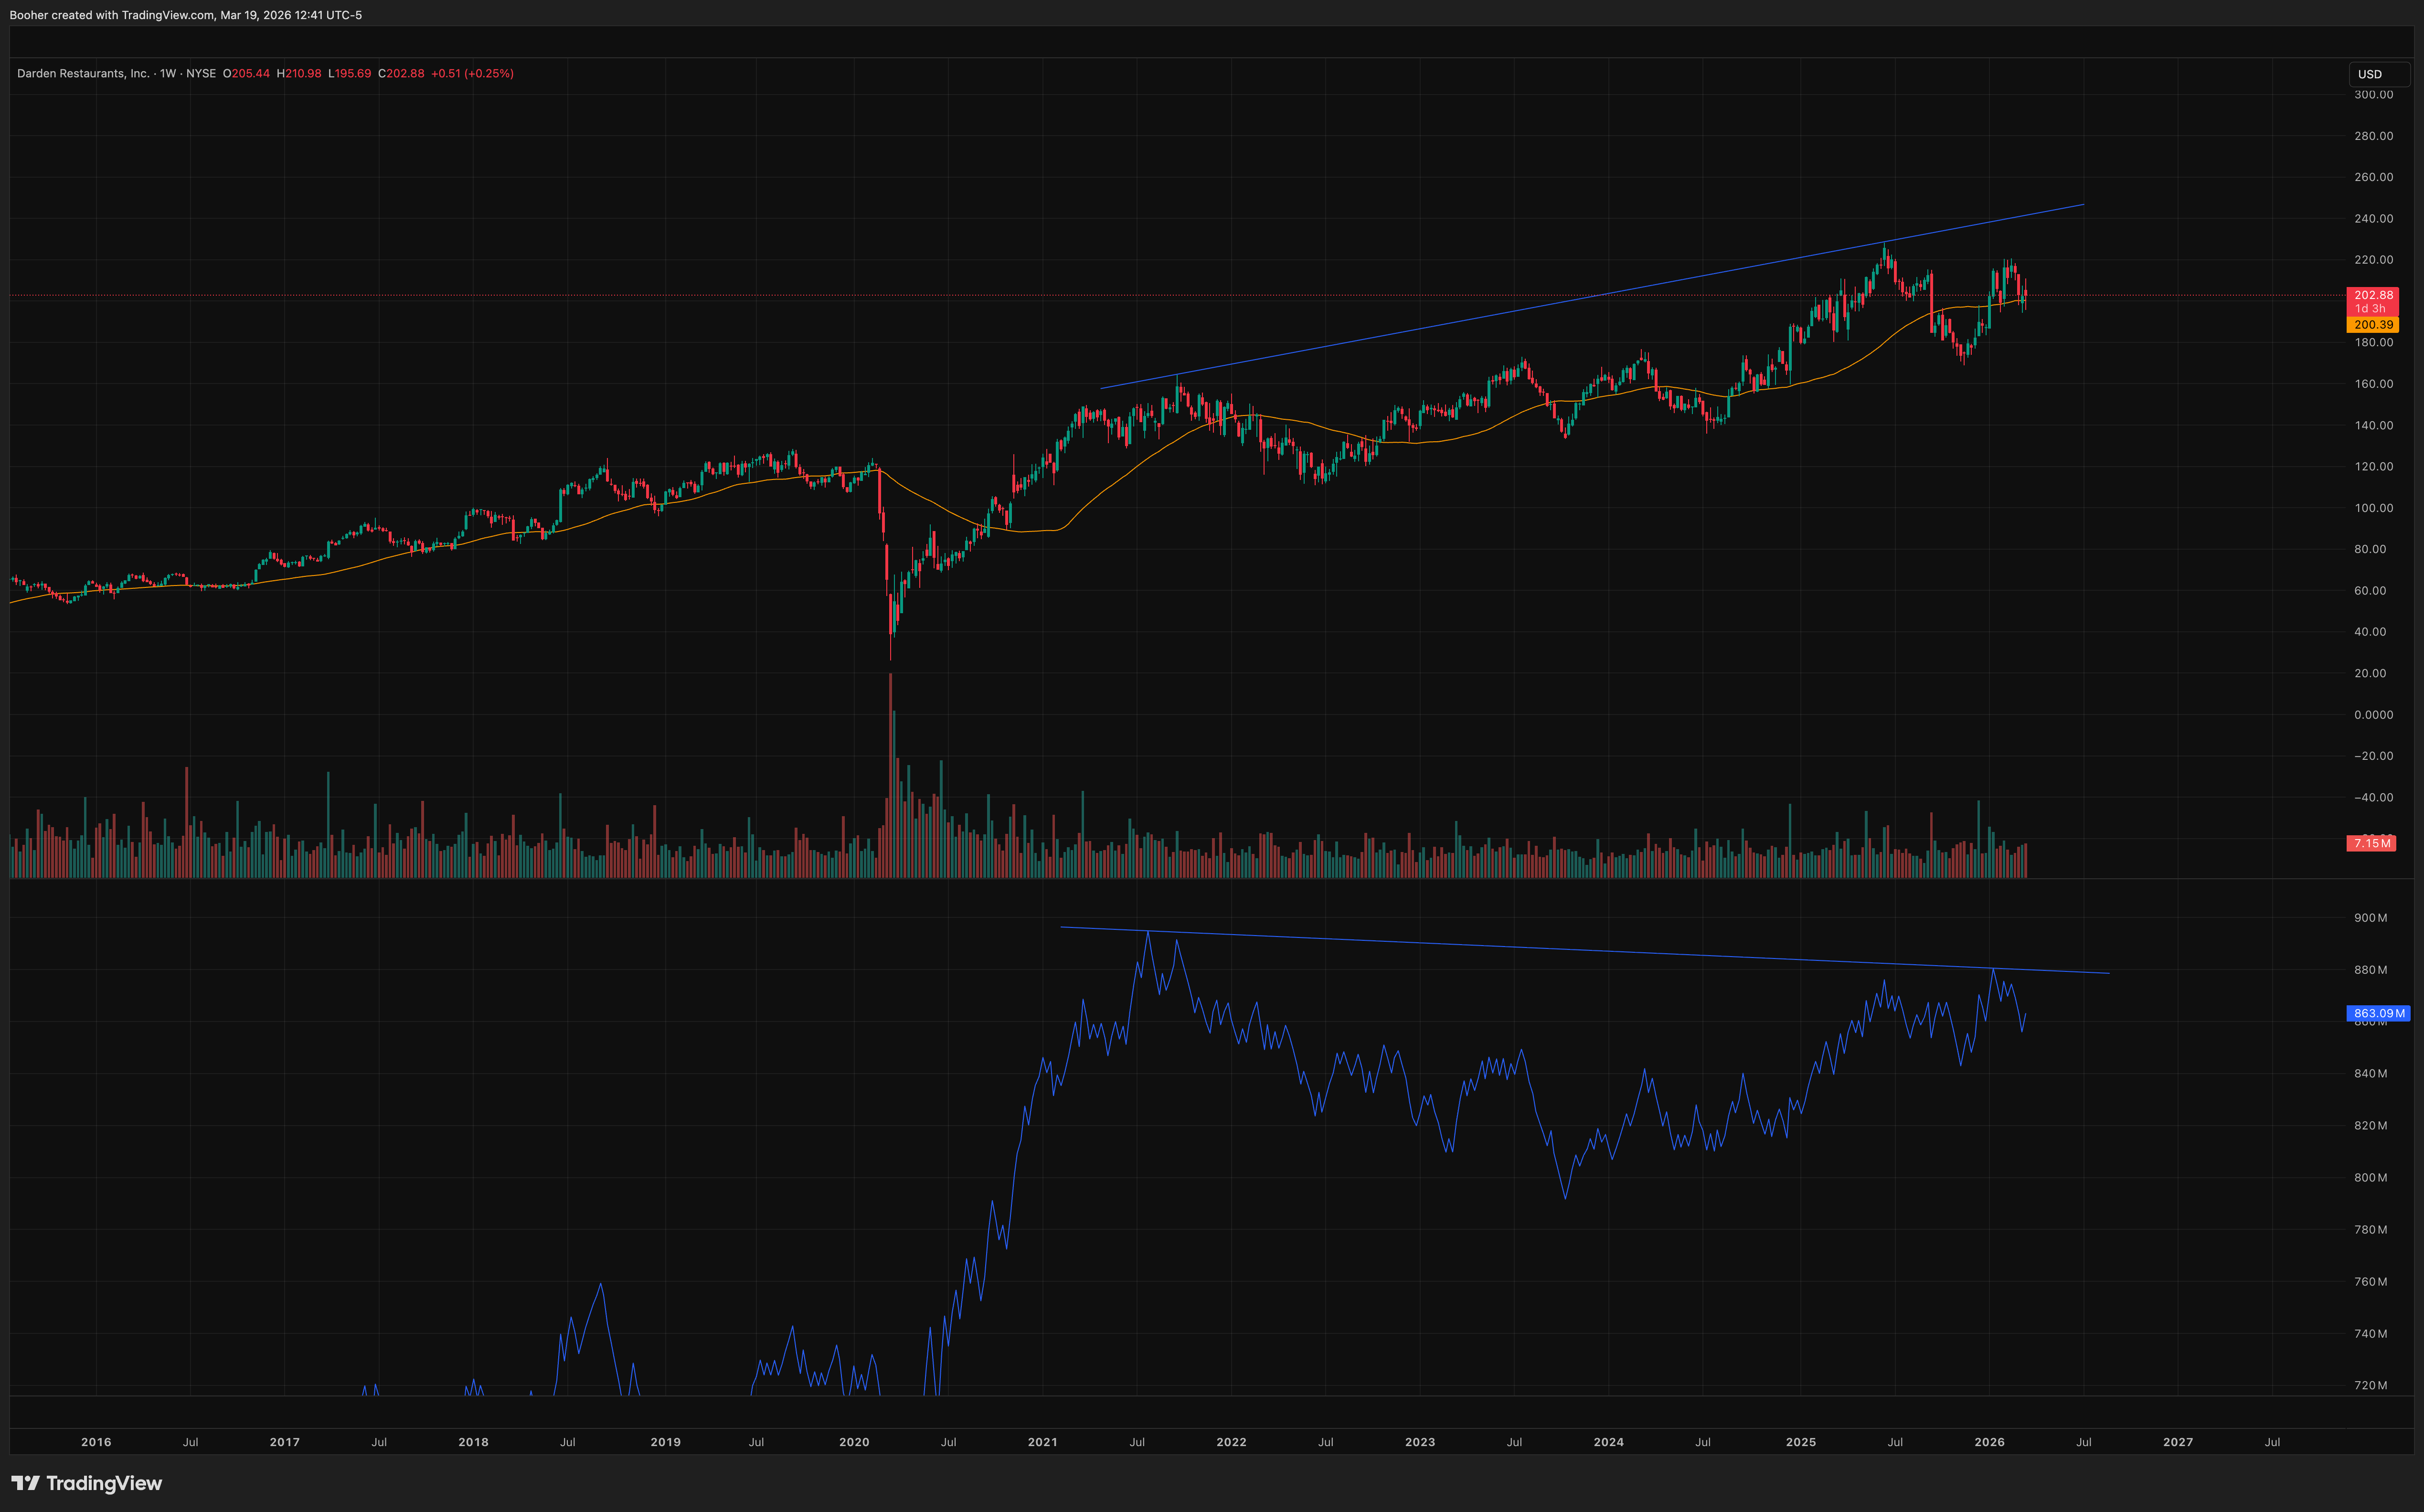Click the 2020 label on time axis
Viewport: 2424px width, 1512px height.
point(854,1442)
